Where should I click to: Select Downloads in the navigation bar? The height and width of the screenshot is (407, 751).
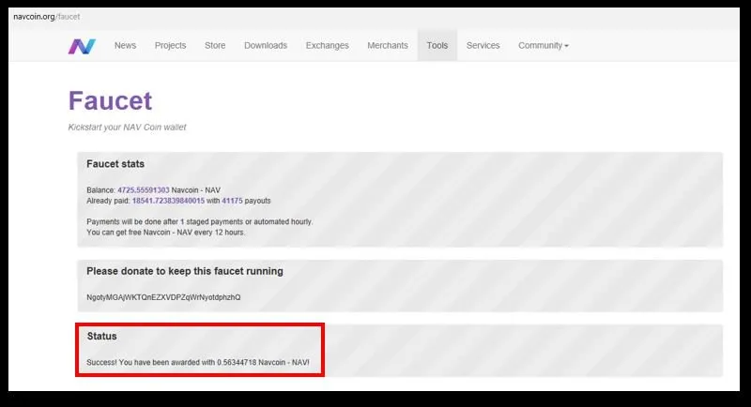click(266, 45)
